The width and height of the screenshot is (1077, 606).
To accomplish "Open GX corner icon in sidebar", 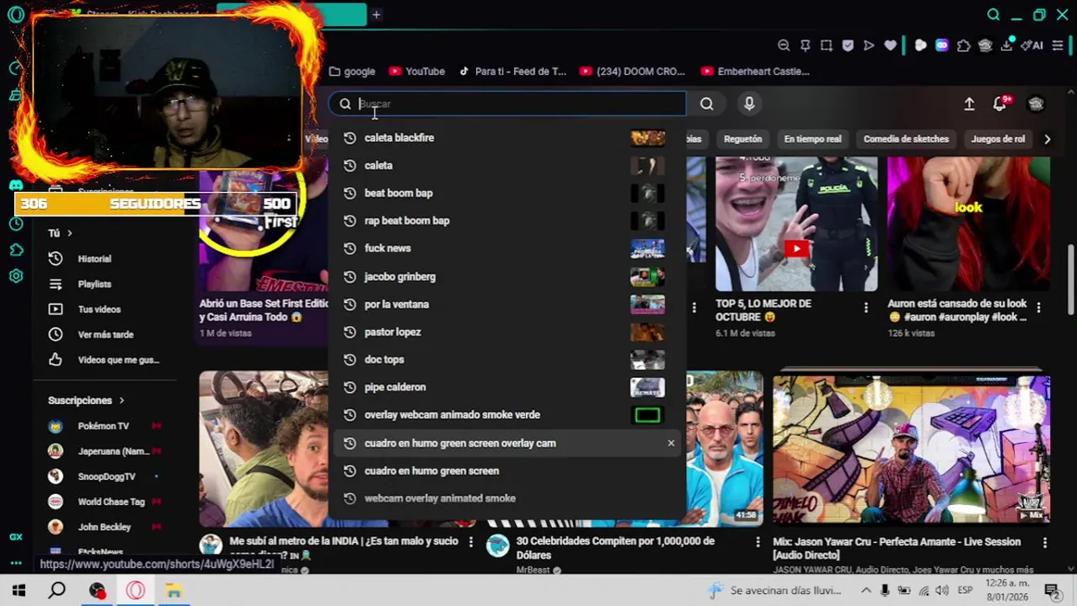I will pos(16,536).
